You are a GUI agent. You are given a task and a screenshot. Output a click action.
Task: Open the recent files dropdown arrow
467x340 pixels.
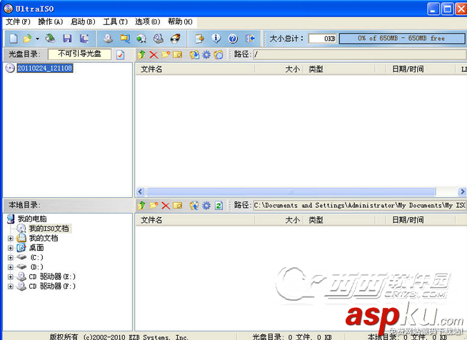click(x=38, y=39)
